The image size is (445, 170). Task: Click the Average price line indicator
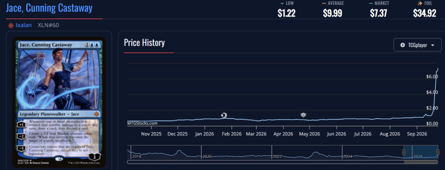tap(324, 3)
